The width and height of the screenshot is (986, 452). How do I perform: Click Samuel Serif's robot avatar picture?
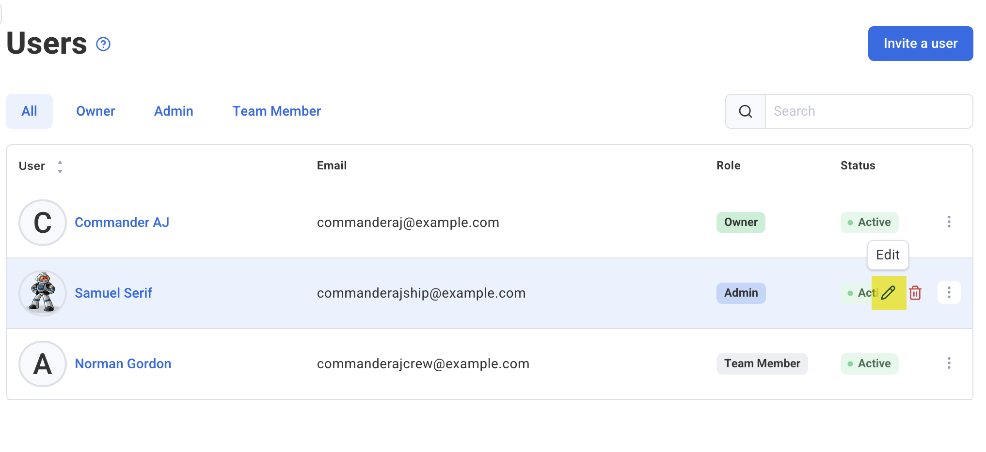tap(43, 293)
